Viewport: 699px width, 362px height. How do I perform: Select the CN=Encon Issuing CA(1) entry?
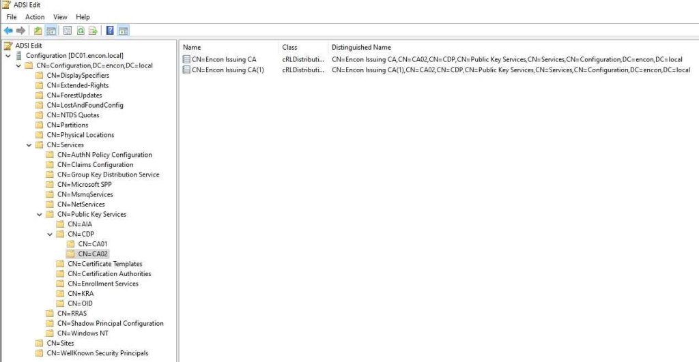tap(227, 70)
